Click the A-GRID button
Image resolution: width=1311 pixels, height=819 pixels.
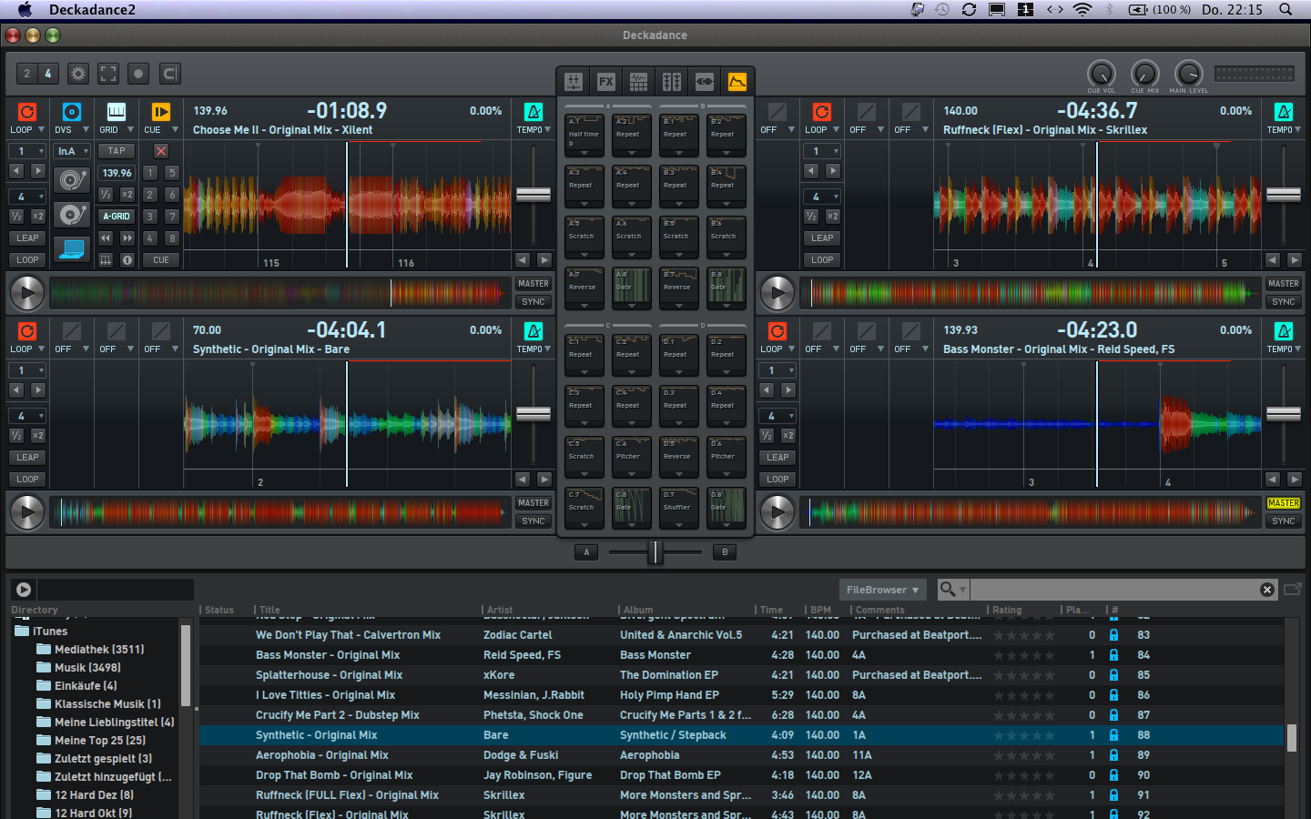point(117,217)
